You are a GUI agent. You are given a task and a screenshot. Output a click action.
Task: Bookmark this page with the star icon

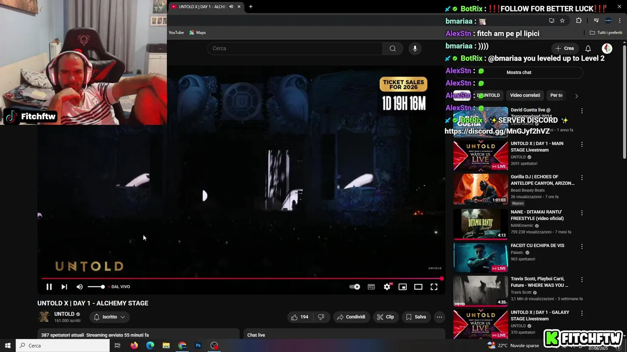point(562,21)
